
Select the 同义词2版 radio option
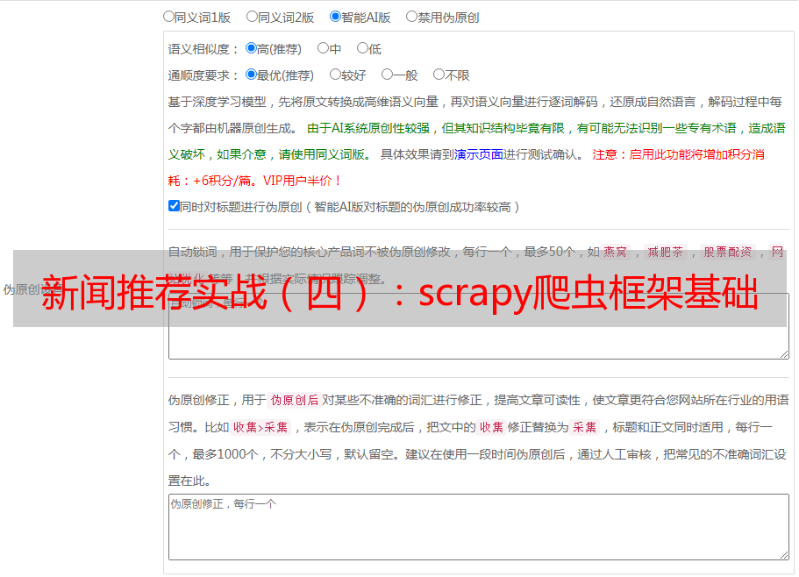pyautogui.click(x=252, y=17)
